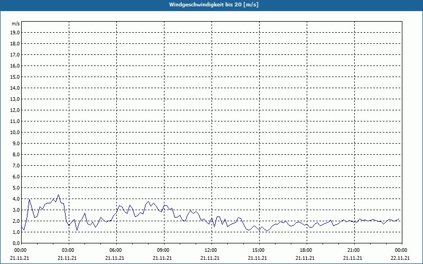The image size is (423, 264).
Task: Click the '5,0' y-axis value
Action: (16, 188)
